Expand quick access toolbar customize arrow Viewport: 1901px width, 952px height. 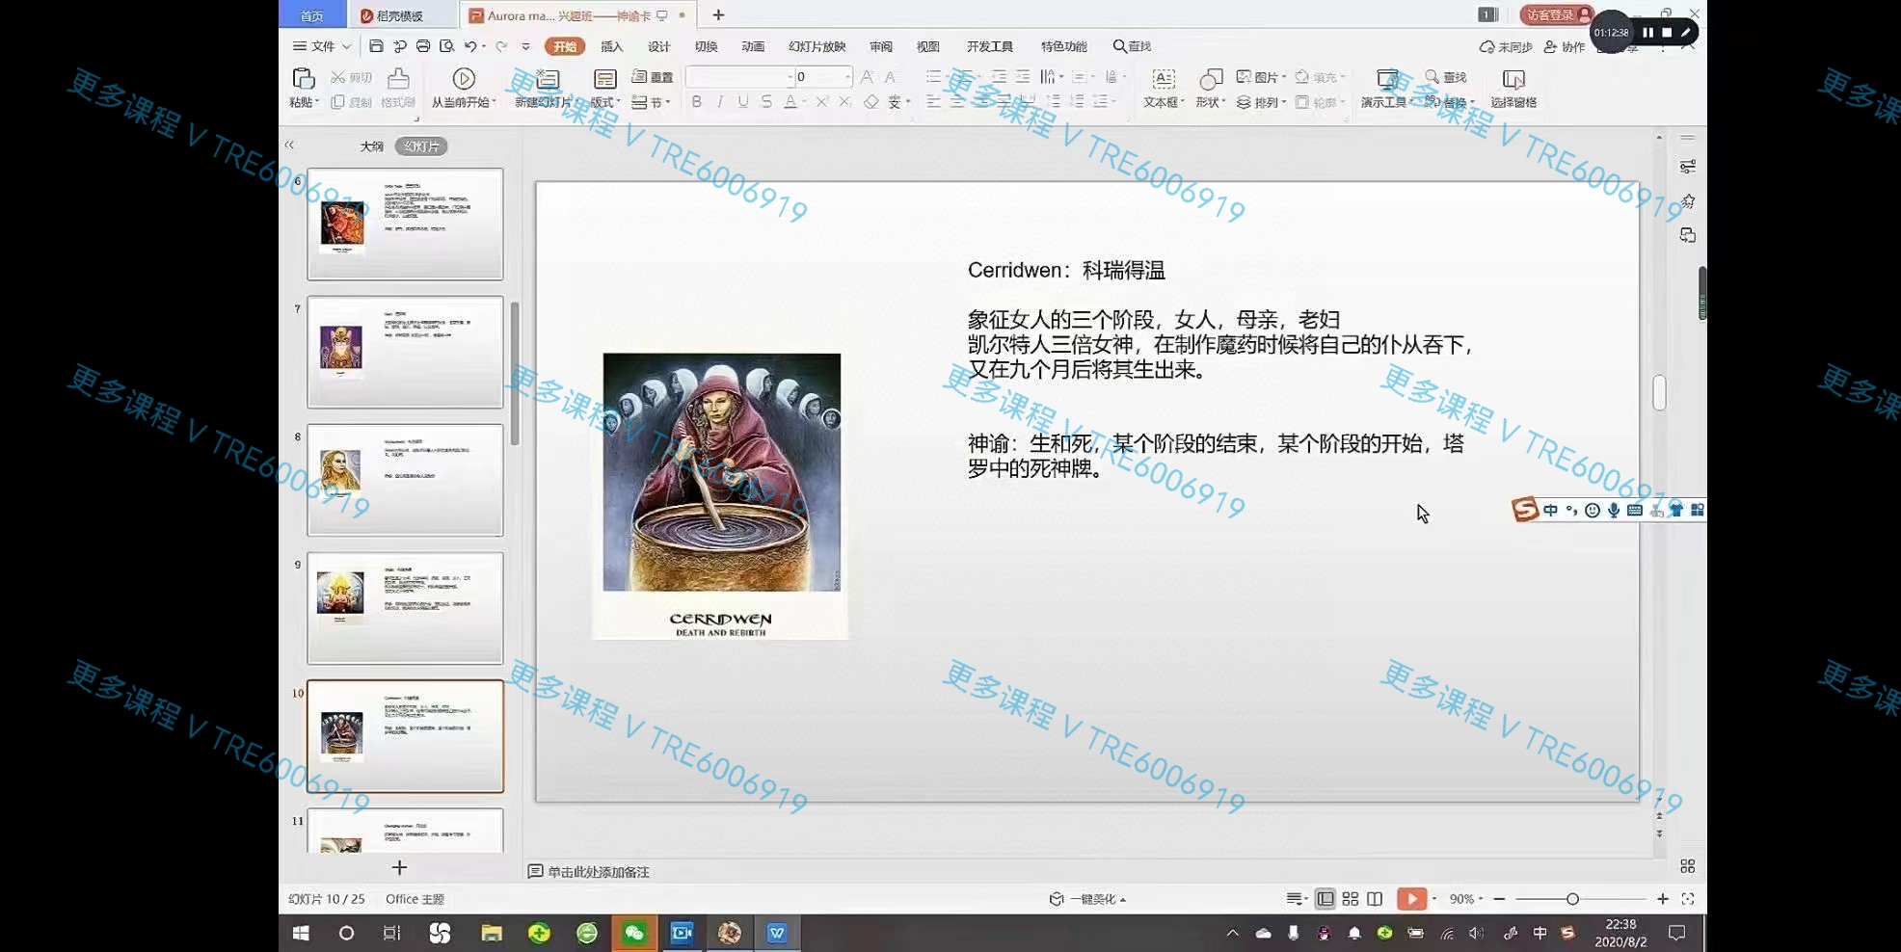click(525, 46)
